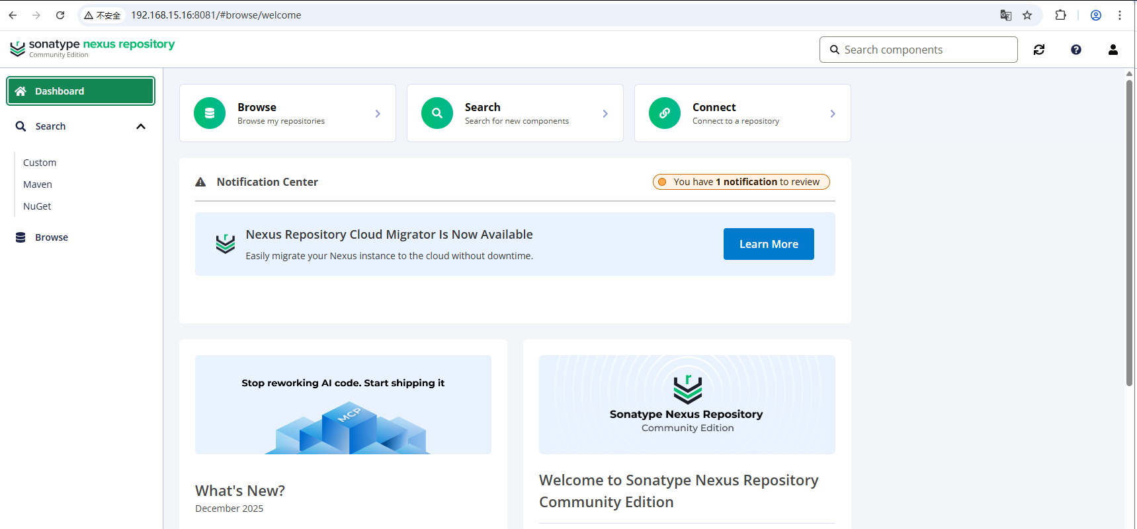Image resolution: width=1137 pixels, height=529 pixels.
Task: Click the browser forward arrow
Action: pyautogui.click(x=36, y=15)
